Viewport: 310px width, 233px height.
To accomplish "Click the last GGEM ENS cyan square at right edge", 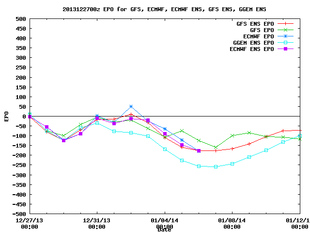I will click(x=300, y=136).
